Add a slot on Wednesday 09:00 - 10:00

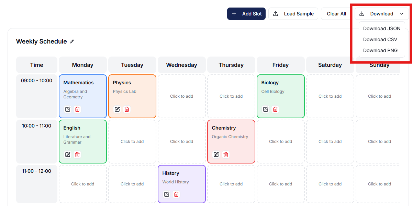point(182,96)
